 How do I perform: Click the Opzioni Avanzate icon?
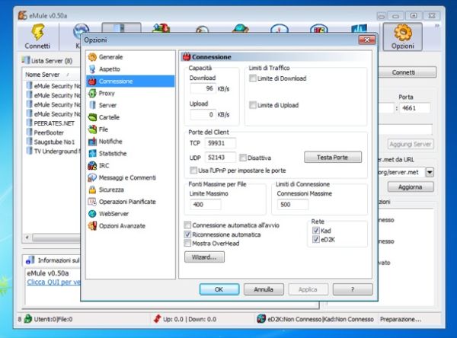point(92,226)
